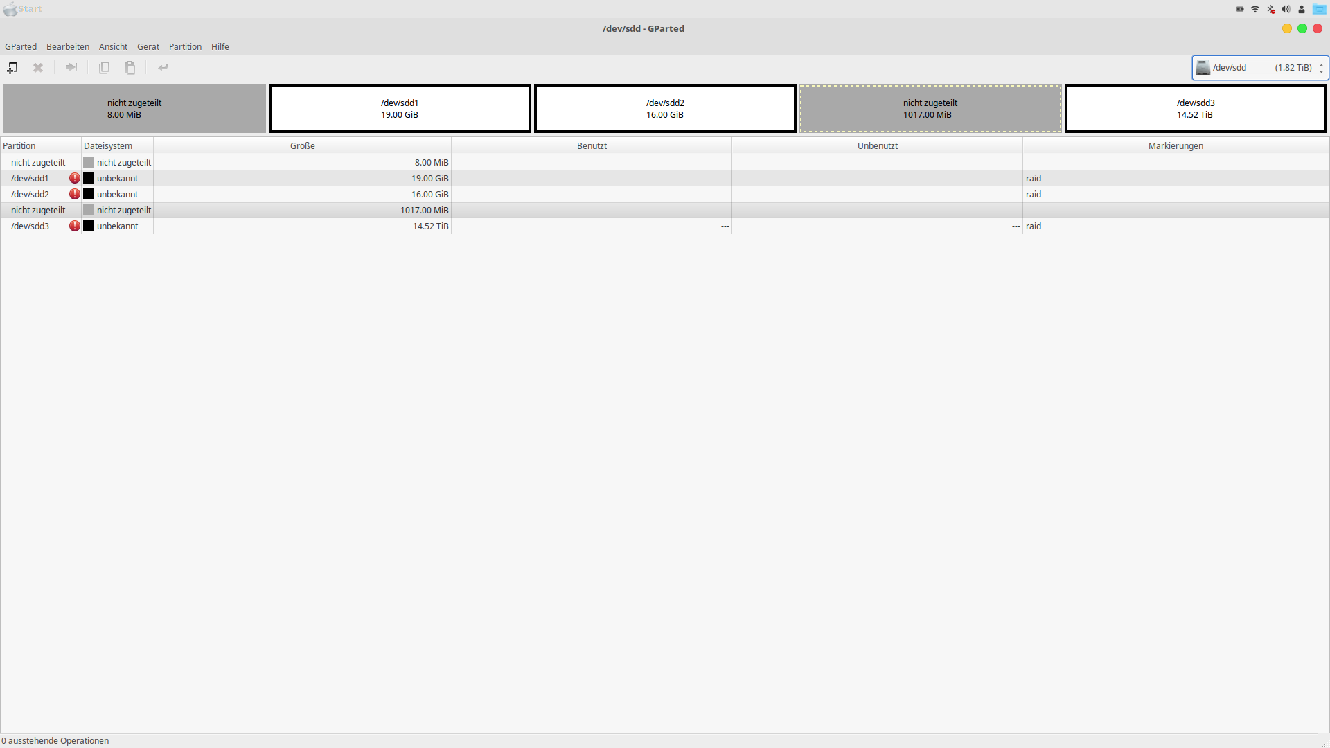Select the 8.00 MiB unallocated graphic block
Screen dimensions: 1330x748
coord(134,109)
